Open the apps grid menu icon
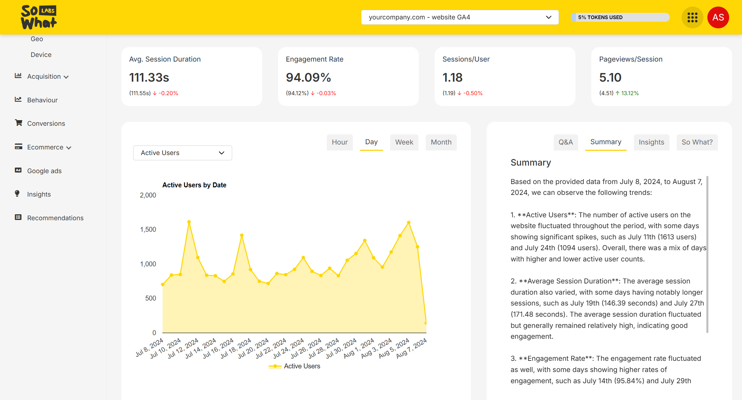Viewport: 742px width, 400px height. pyautogui.click(x=692, y=17)
